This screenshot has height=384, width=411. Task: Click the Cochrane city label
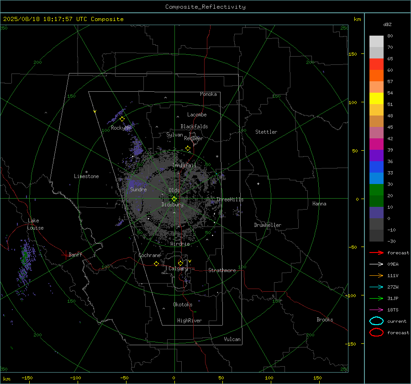(149, 255)
